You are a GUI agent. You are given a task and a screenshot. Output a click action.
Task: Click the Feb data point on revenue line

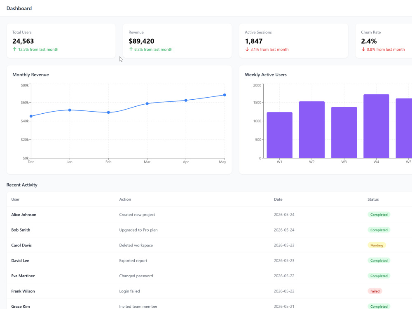108,112
